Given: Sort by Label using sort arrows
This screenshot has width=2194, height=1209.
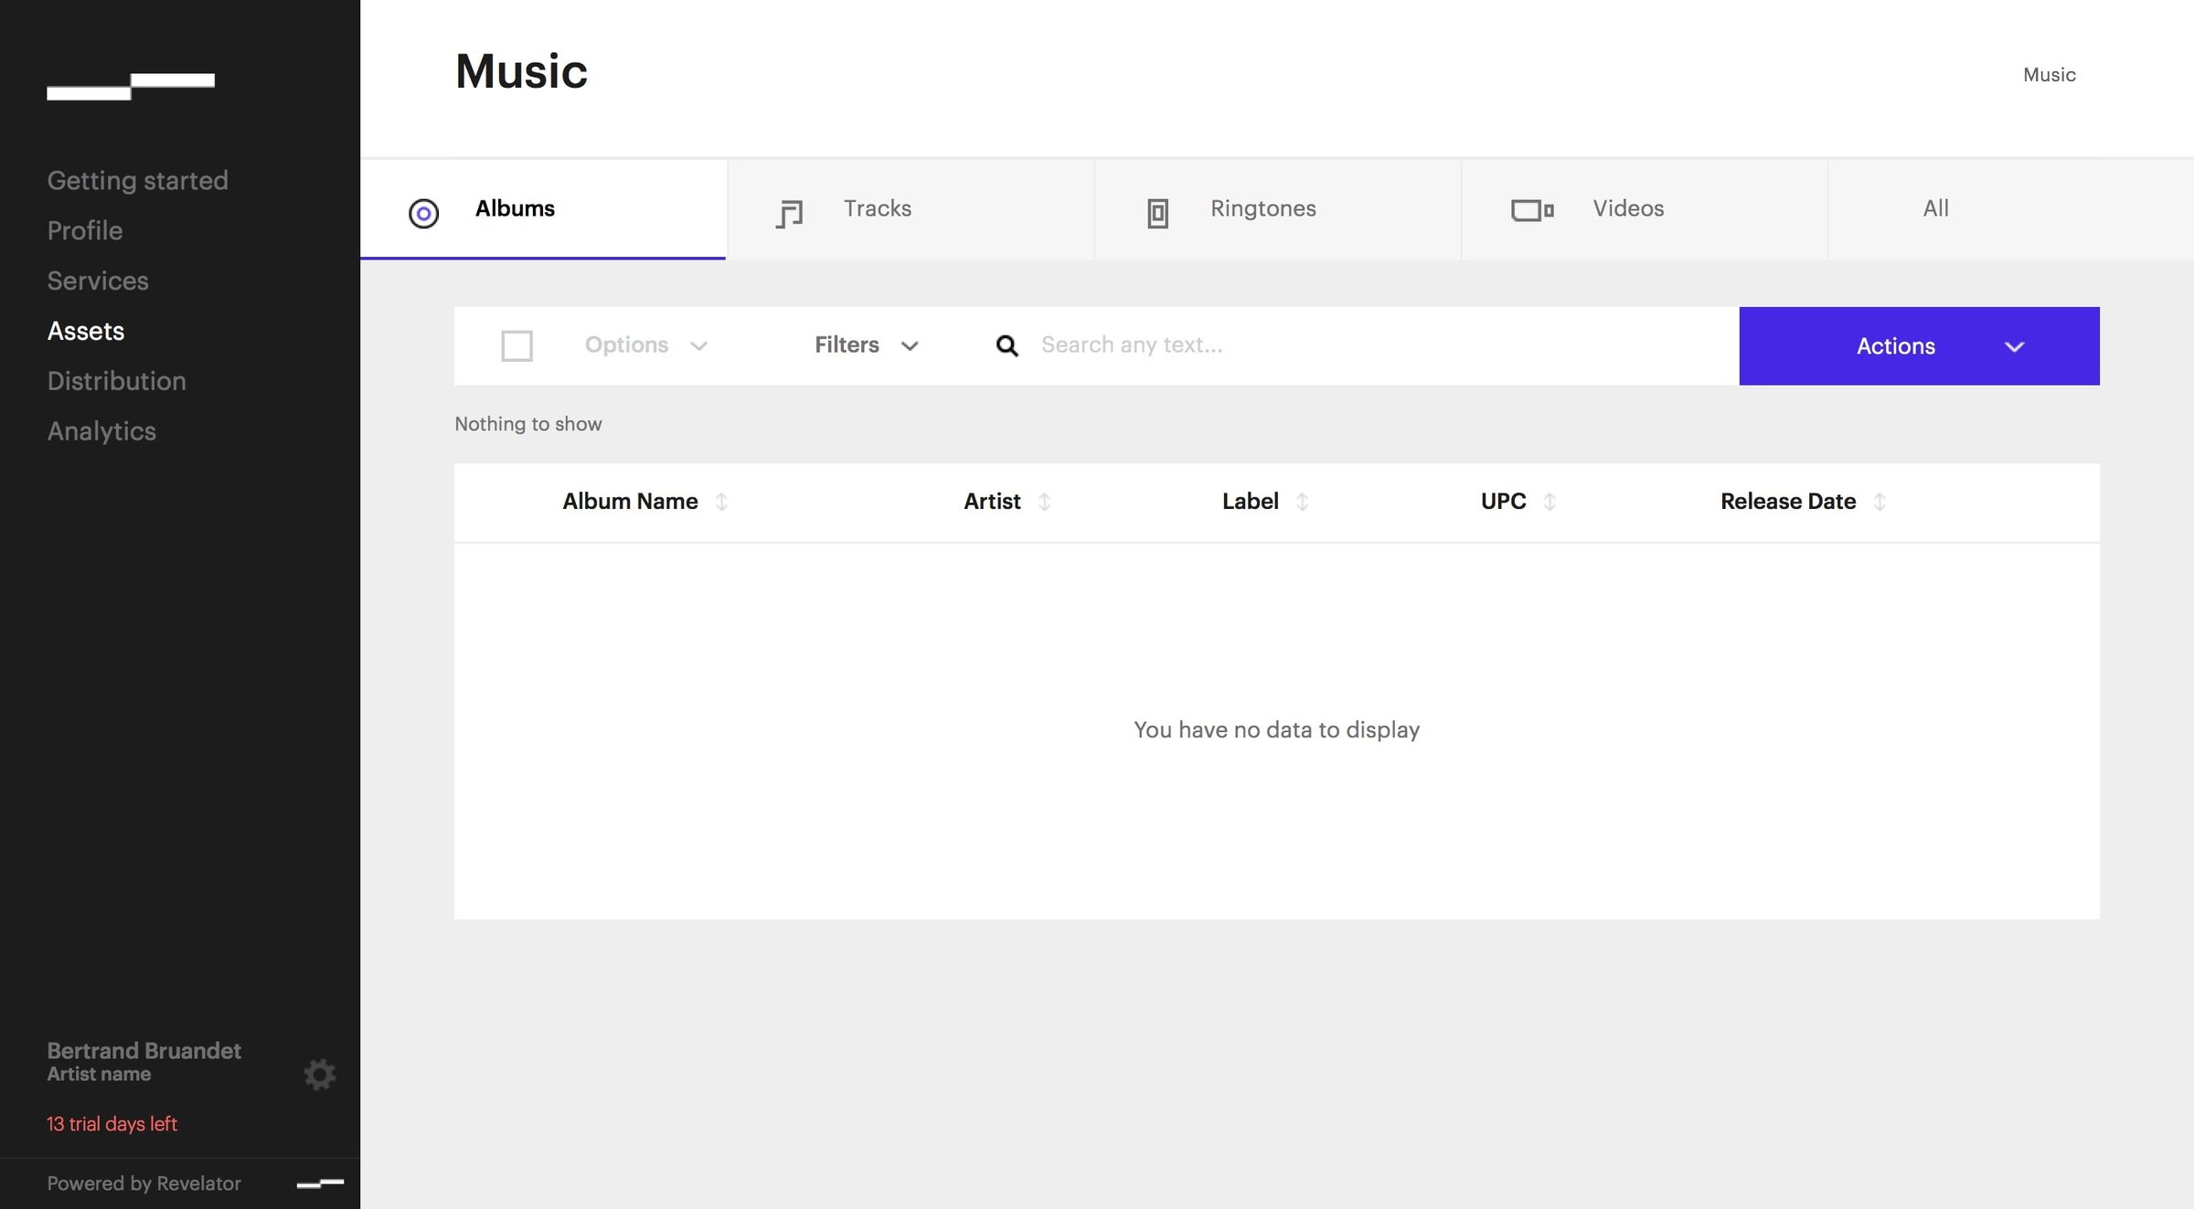Looking at the screenshot, I should point(1302,502).
